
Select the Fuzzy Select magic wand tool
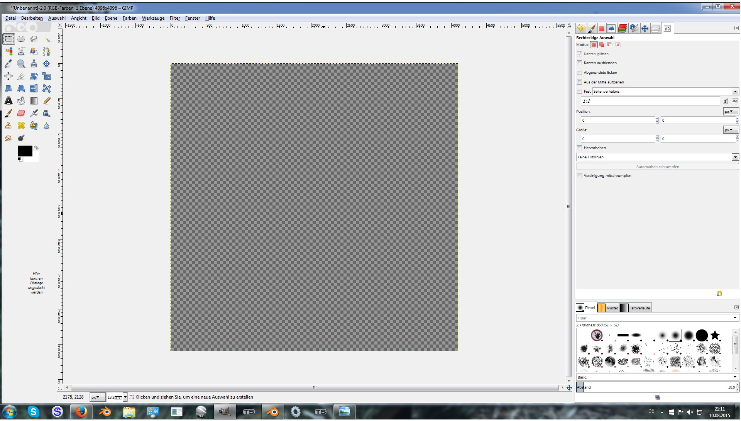point(47,39)
